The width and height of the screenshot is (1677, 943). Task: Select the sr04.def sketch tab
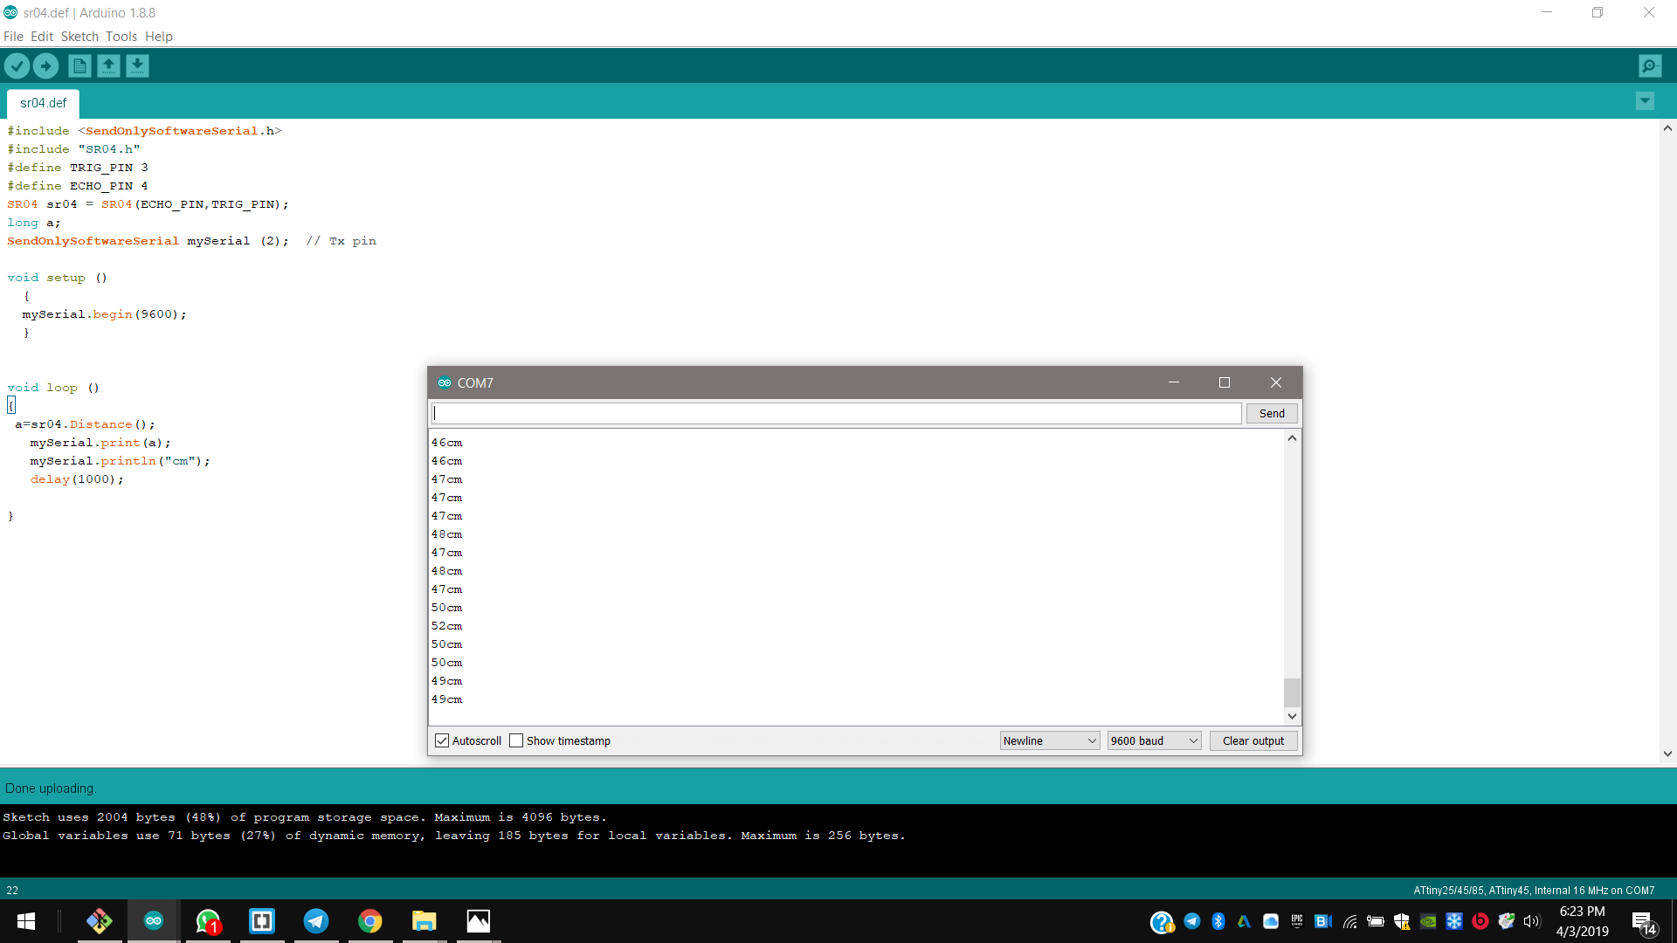(44, 103)
